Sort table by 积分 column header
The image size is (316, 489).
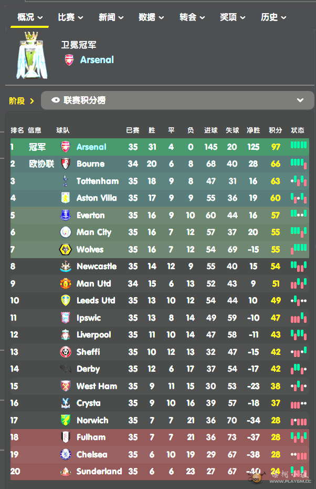tap(275, 130)
